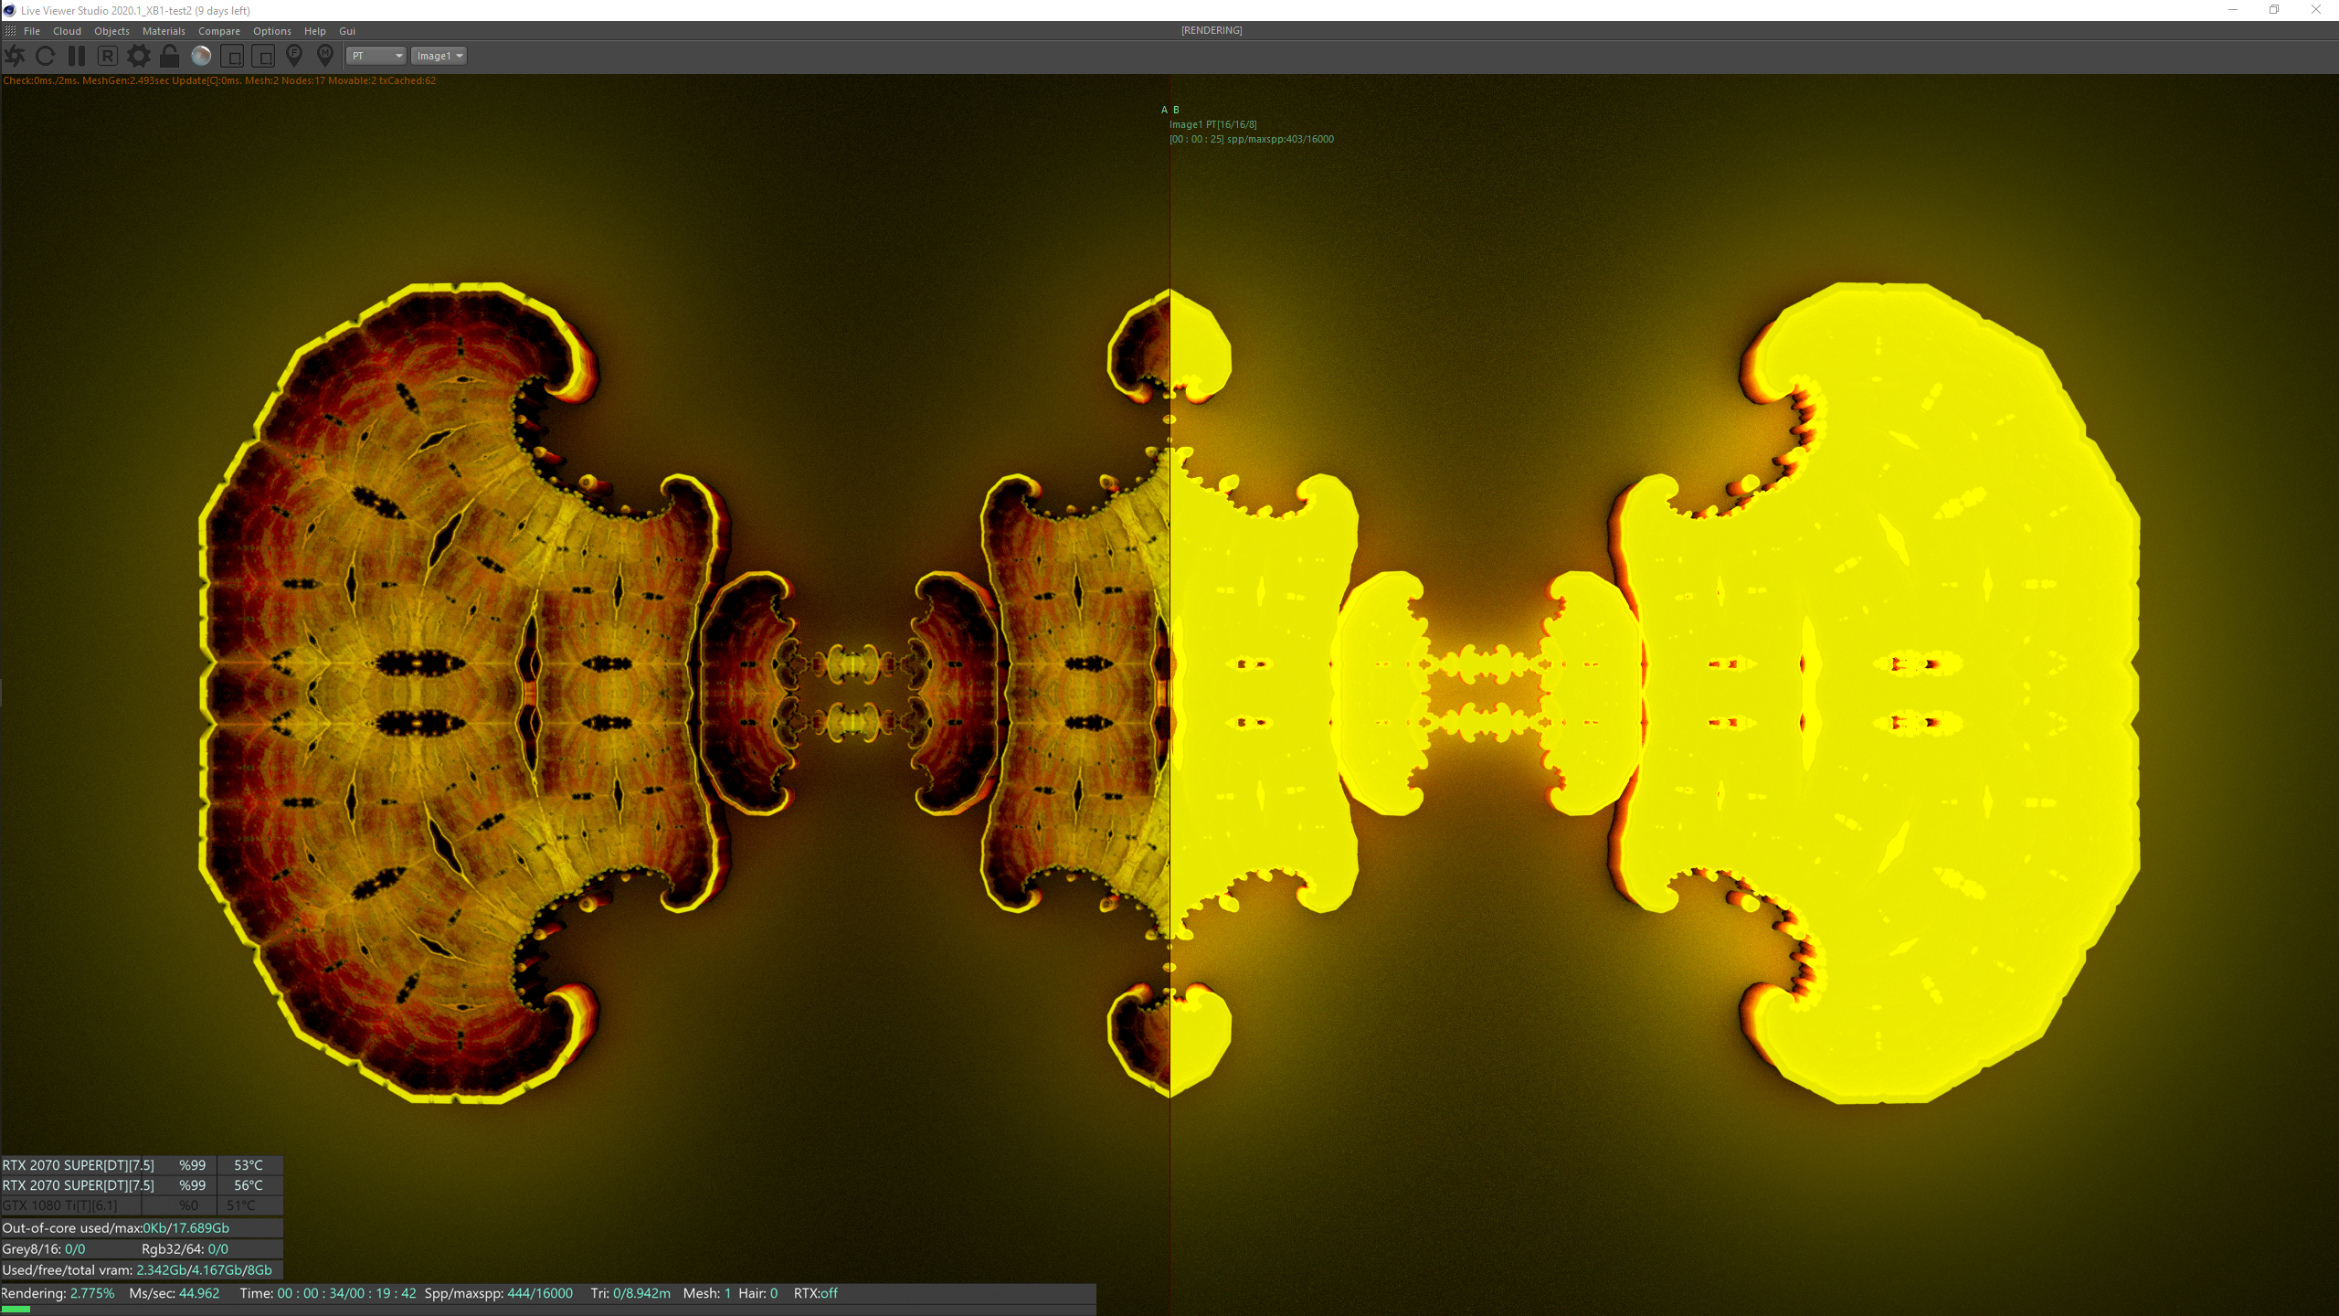Click the Options menu
This screenshot has height=1316, width=2339.
click(271, 31)
